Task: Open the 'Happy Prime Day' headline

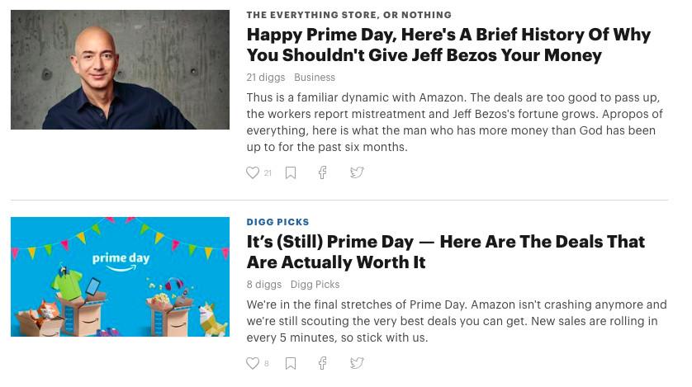Action: click(x=448, y=45)
